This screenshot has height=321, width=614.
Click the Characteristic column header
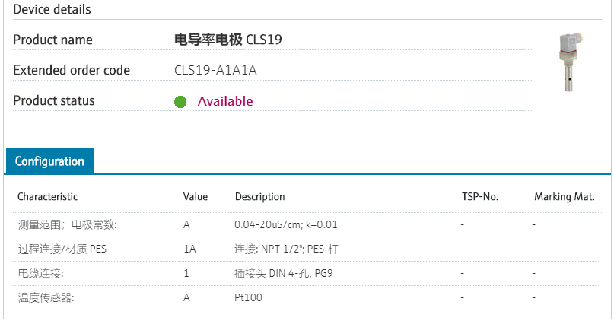click(x=47, y=197)
